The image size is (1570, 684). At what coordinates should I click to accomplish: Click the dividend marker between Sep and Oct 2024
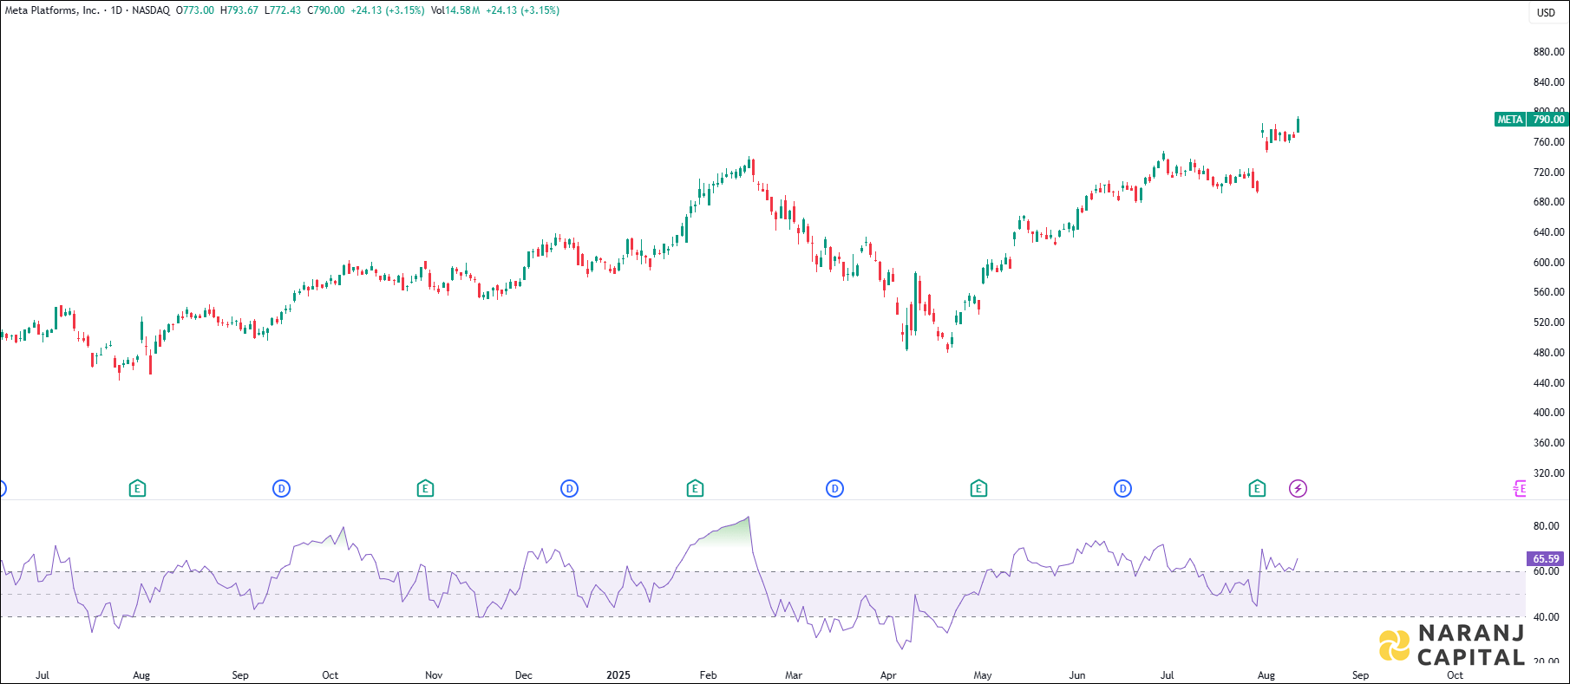click(x=281, y=489)
